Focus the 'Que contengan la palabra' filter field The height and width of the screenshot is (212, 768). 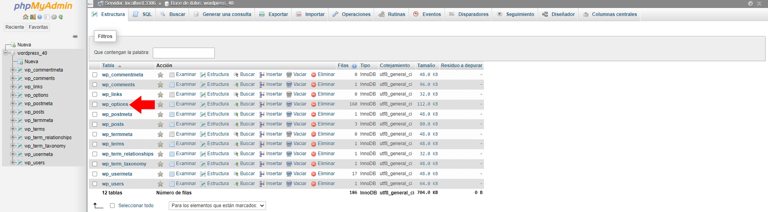184,53
